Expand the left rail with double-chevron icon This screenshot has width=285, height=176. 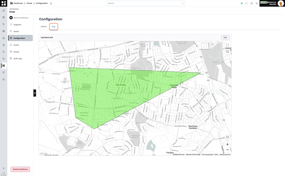pyautogui.click(x=3, y=168)
